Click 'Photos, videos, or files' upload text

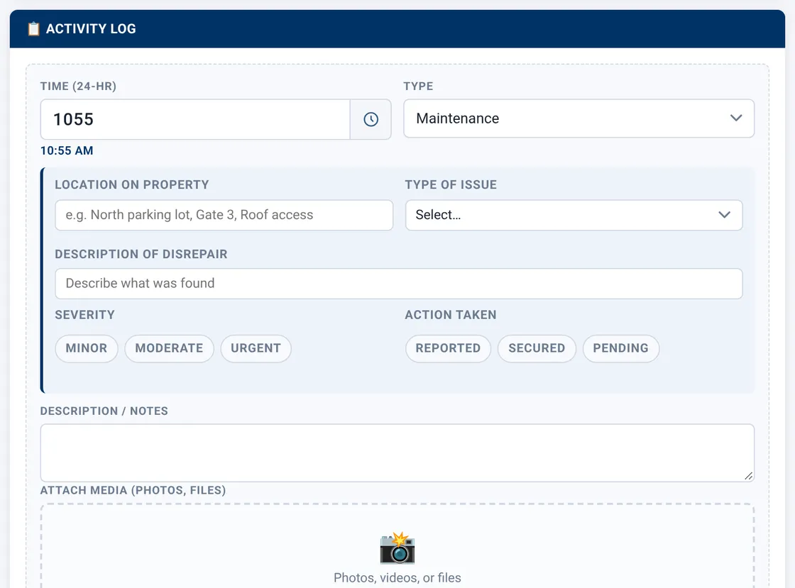(397, 578)
